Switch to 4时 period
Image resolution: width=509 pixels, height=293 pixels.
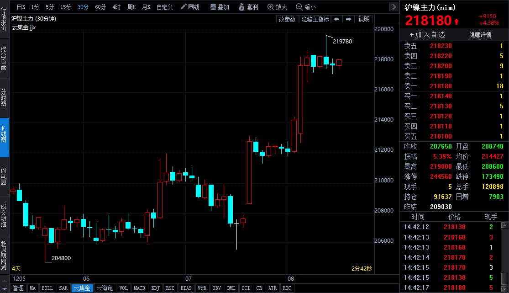click(116, 7)
